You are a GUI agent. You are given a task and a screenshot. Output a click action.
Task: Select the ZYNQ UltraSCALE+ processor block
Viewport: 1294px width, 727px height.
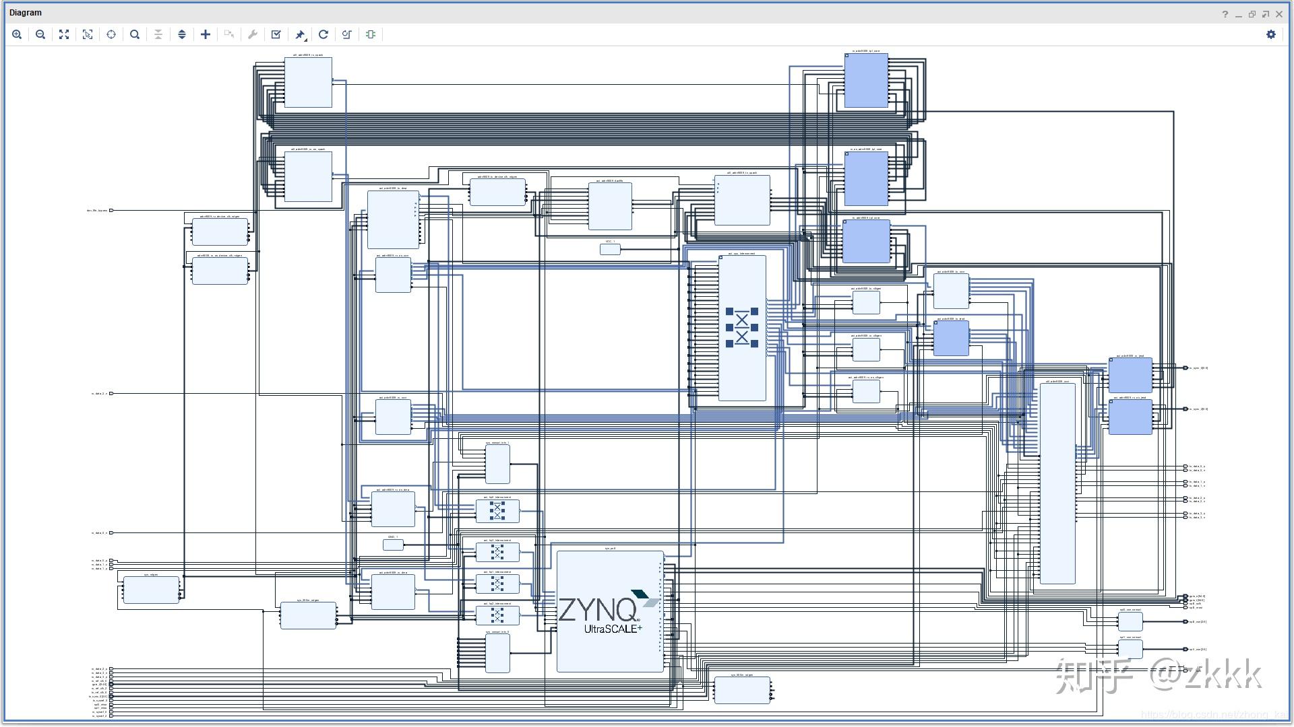pos(610,611)
